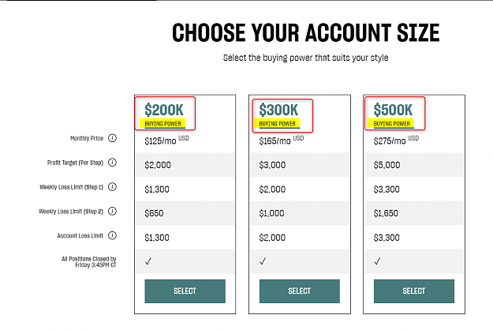Open the Account Loss Limit info icon

click(112, 235)
